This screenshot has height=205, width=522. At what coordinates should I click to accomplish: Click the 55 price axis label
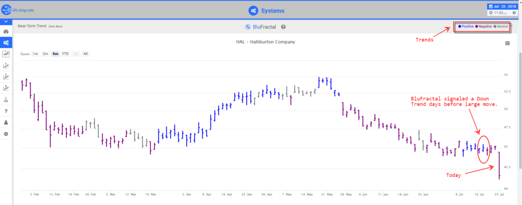[x=506, y=75]
